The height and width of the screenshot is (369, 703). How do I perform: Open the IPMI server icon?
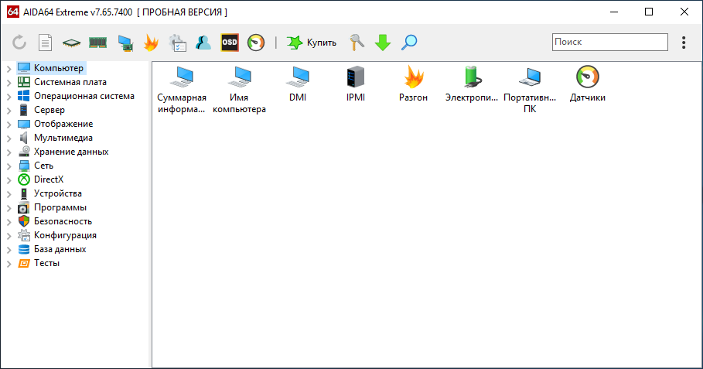click(x=356, y=84)
